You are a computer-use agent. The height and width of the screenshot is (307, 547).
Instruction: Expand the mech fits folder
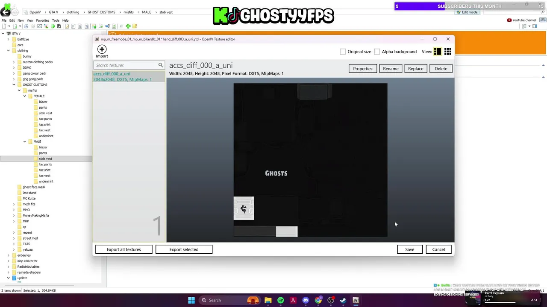[14, 204]
